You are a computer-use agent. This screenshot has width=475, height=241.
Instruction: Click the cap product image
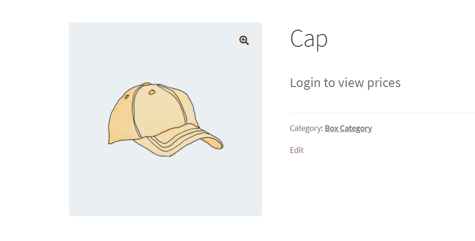[165, 119]
